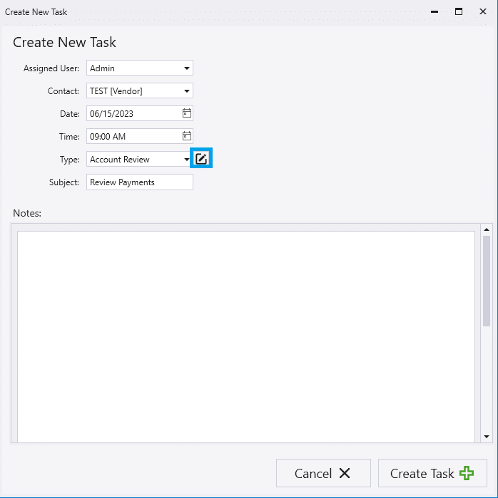Maximize the Create New Task window

pyautogui.click(x=459, y=11)
